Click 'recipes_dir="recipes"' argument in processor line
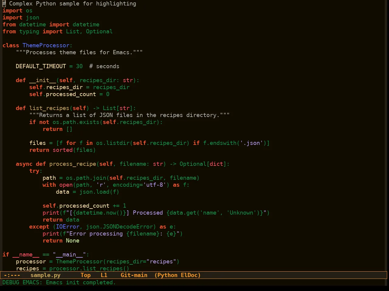This screenshot has width=389, height=291. [x=141, y=262]
